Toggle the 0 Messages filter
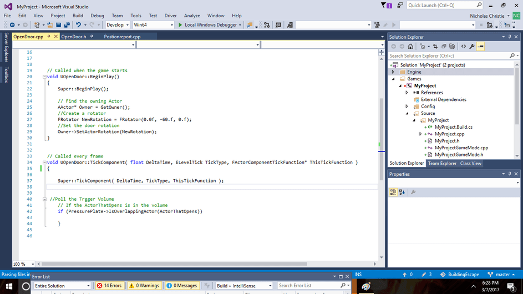The image size is (523, 294). pos(182,286)
